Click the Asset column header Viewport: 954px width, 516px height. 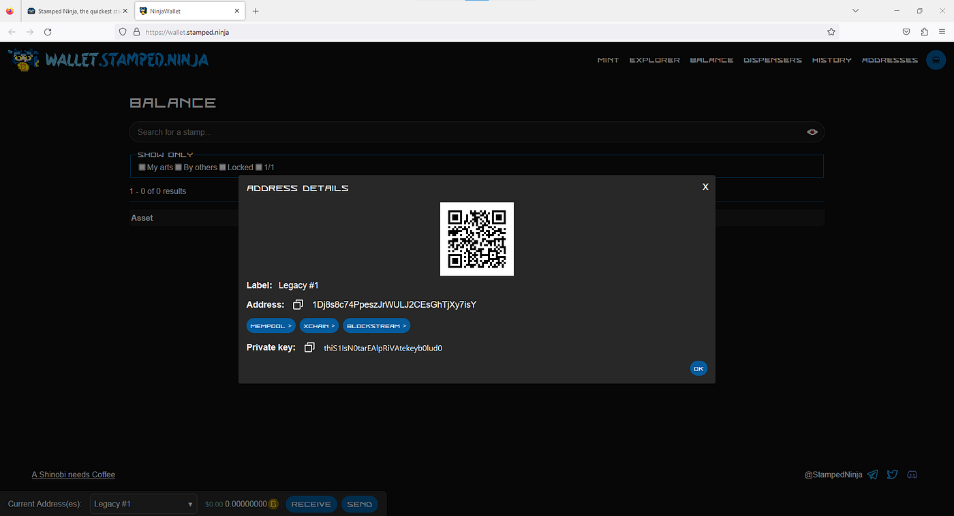142,218
